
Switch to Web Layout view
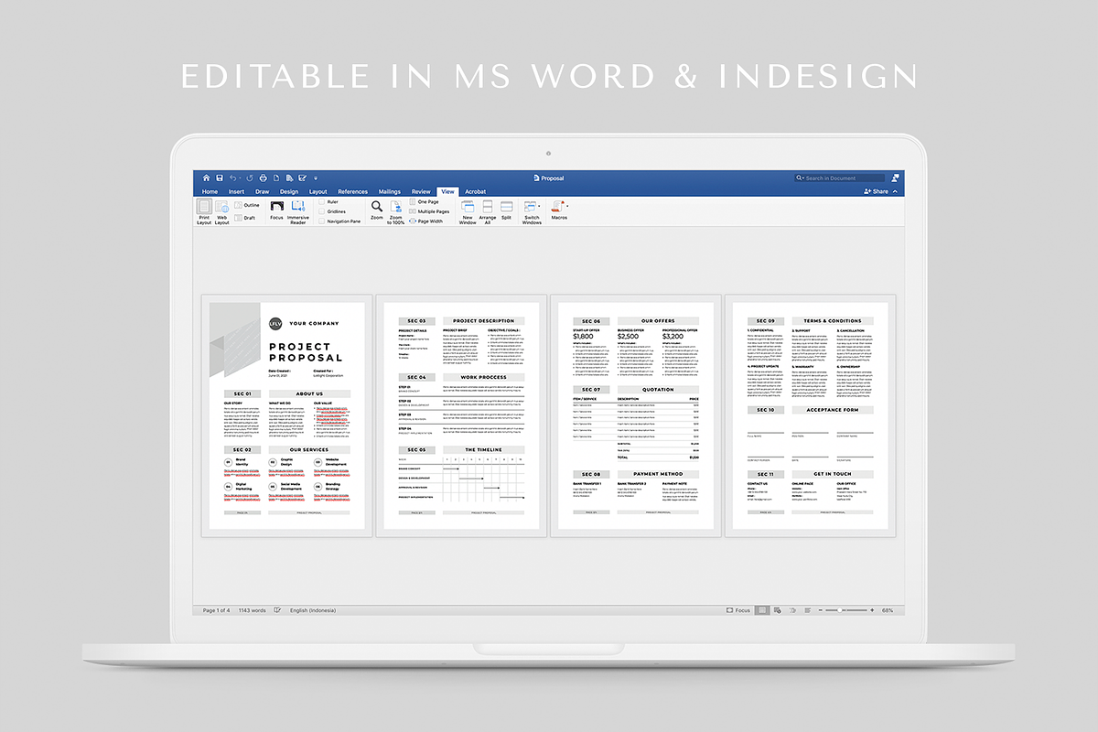(x=221, y=212)
